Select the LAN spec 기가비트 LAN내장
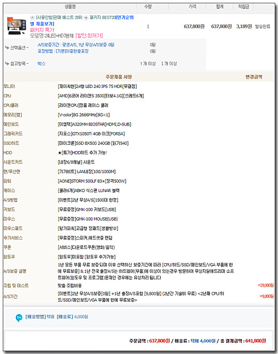This screenshot has height=354, width=278. [87, 172]
